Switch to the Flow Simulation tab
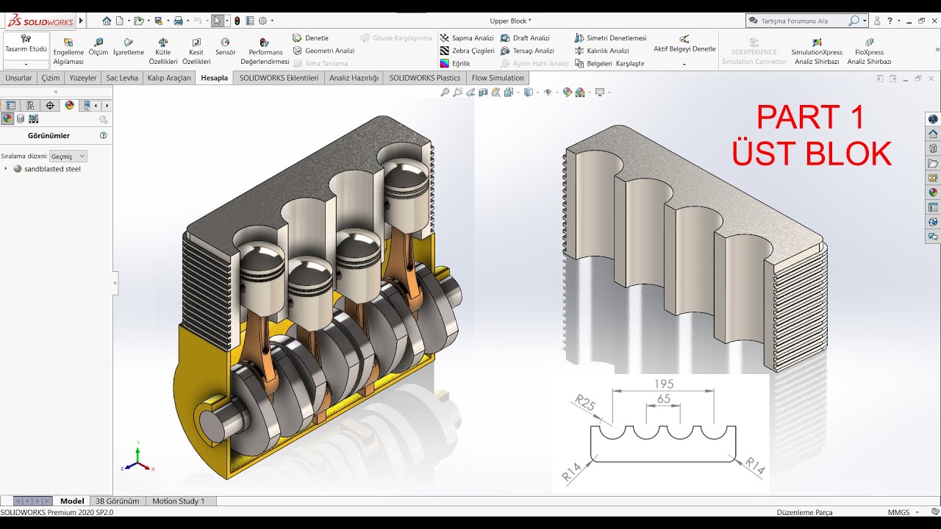The image size is (941, 529). point(498,78)
